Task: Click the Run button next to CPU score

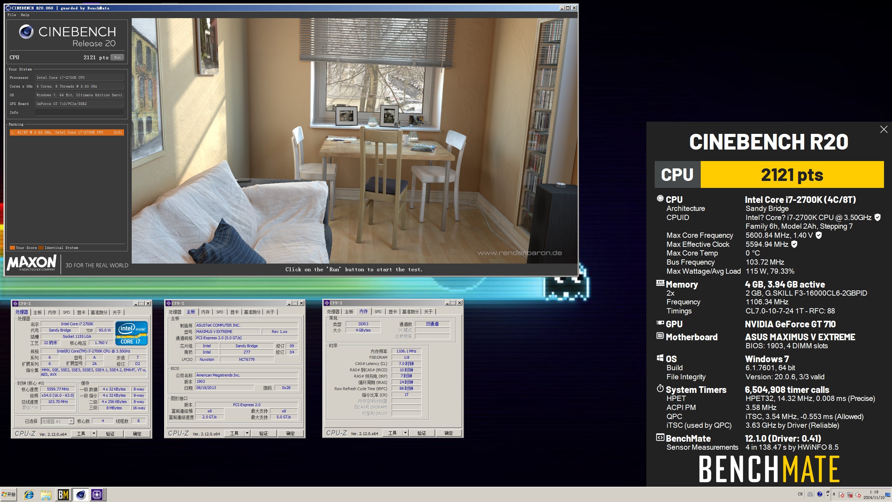Action: 117,58
